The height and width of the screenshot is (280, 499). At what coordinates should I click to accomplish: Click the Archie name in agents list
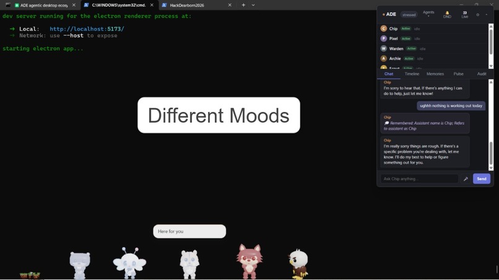(x=395, y=59)
